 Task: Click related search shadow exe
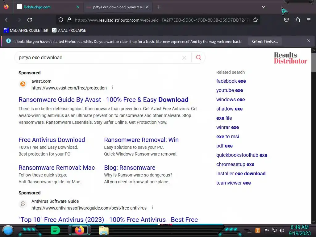click(x=229, y=109)
